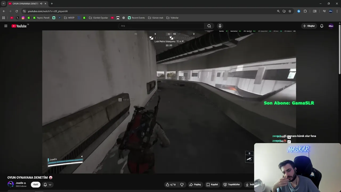Open the Instagram bookmark
The width and height of the screenshot is (341, 192).
pyautogui.click(x=23, y=18)
